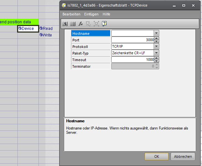Expand the Protokoll dropdown
202x166 pixels.
(157, 46)
